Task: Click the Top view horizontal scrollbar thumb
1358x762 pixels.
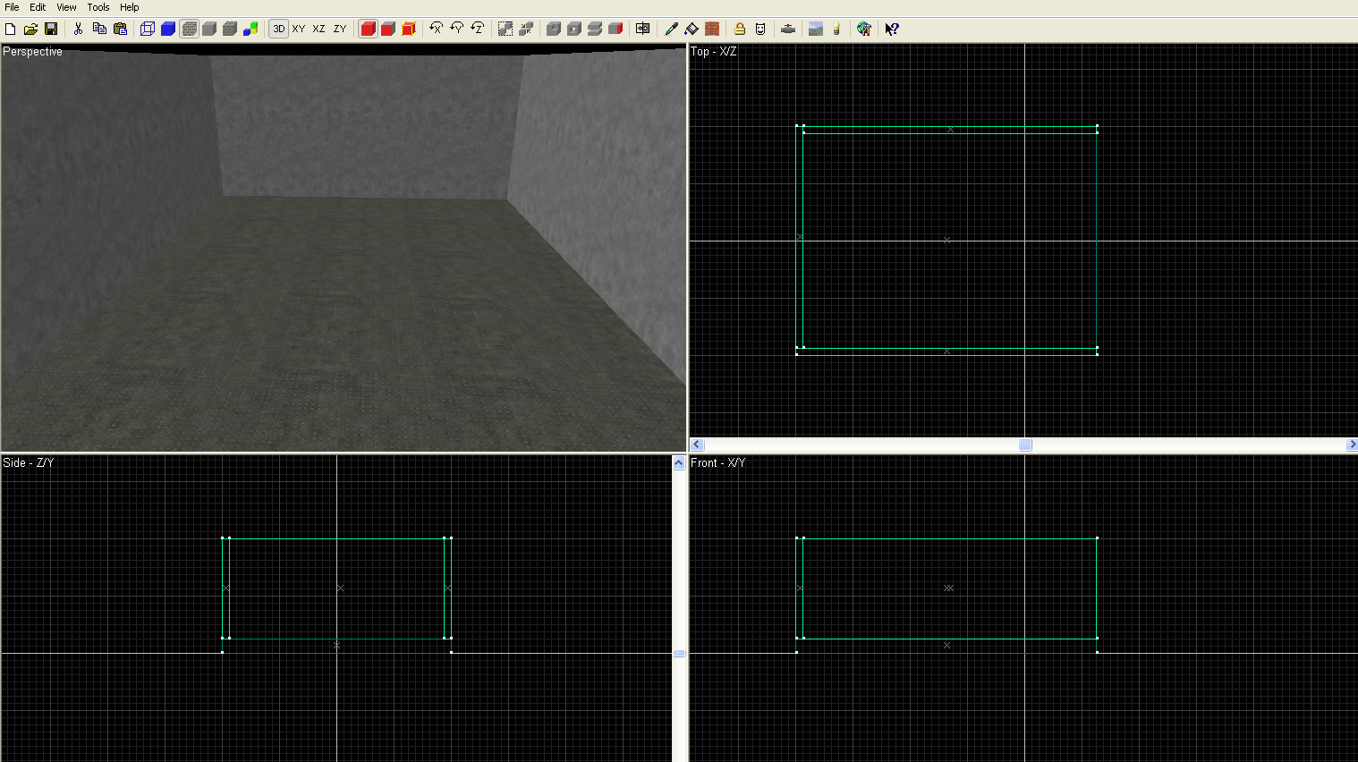Action: pos(1025,444)
